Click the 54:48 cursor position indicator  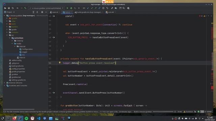[x=180, y=112]
